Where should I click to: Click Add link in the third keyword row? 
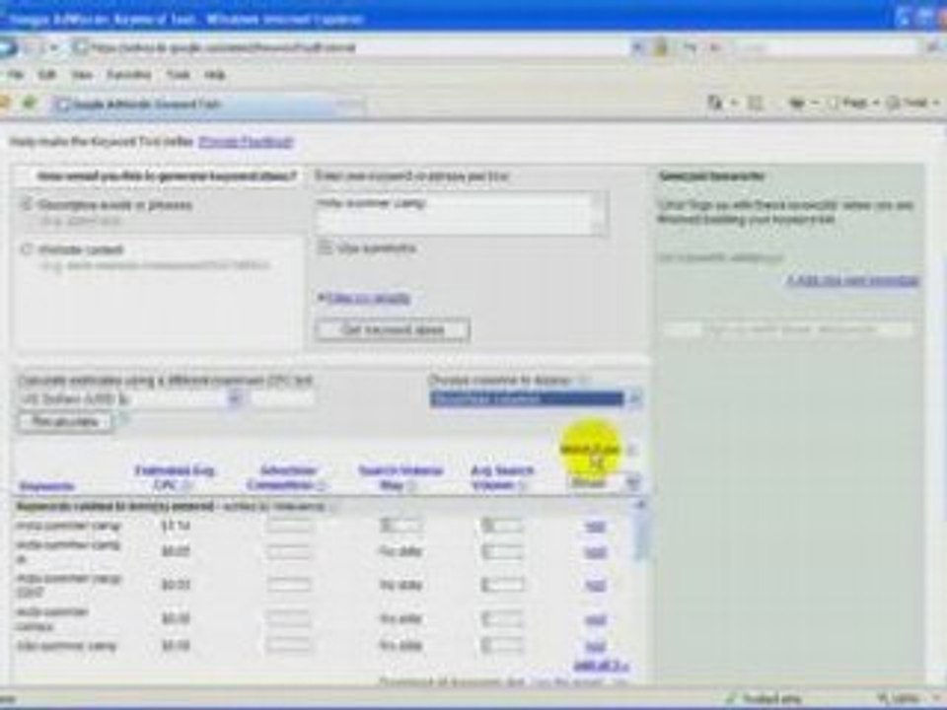[x=596, y=585]
